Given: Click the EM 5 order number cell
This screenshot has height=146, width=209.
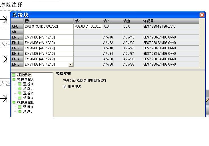Looking at the screenshot, I should click(171, 64).
